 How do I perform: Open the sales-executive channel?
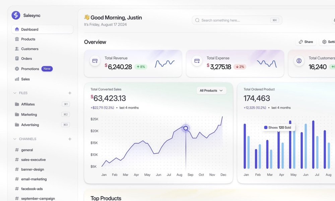(x=33, y=159)
